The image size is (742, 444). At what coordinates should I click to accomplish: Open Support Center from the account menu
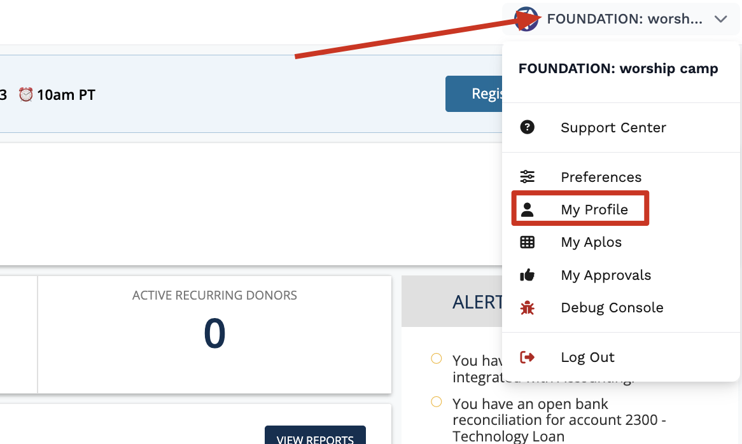click(x=613, y=127)
